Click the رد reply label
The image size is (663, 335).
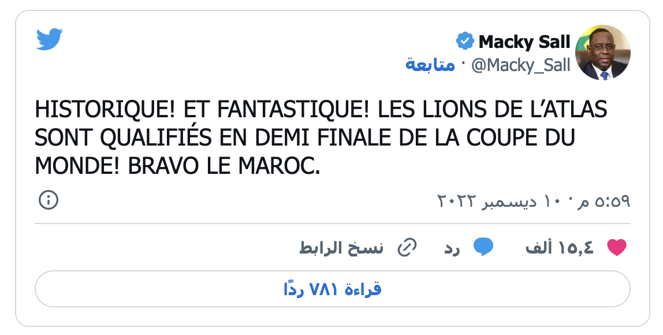(452, 248)
